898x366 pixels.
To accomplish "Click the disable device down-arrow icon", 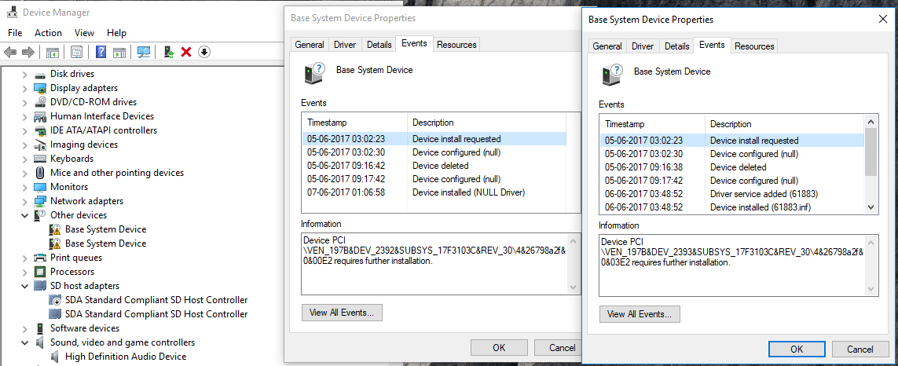I will coord(203,53).
